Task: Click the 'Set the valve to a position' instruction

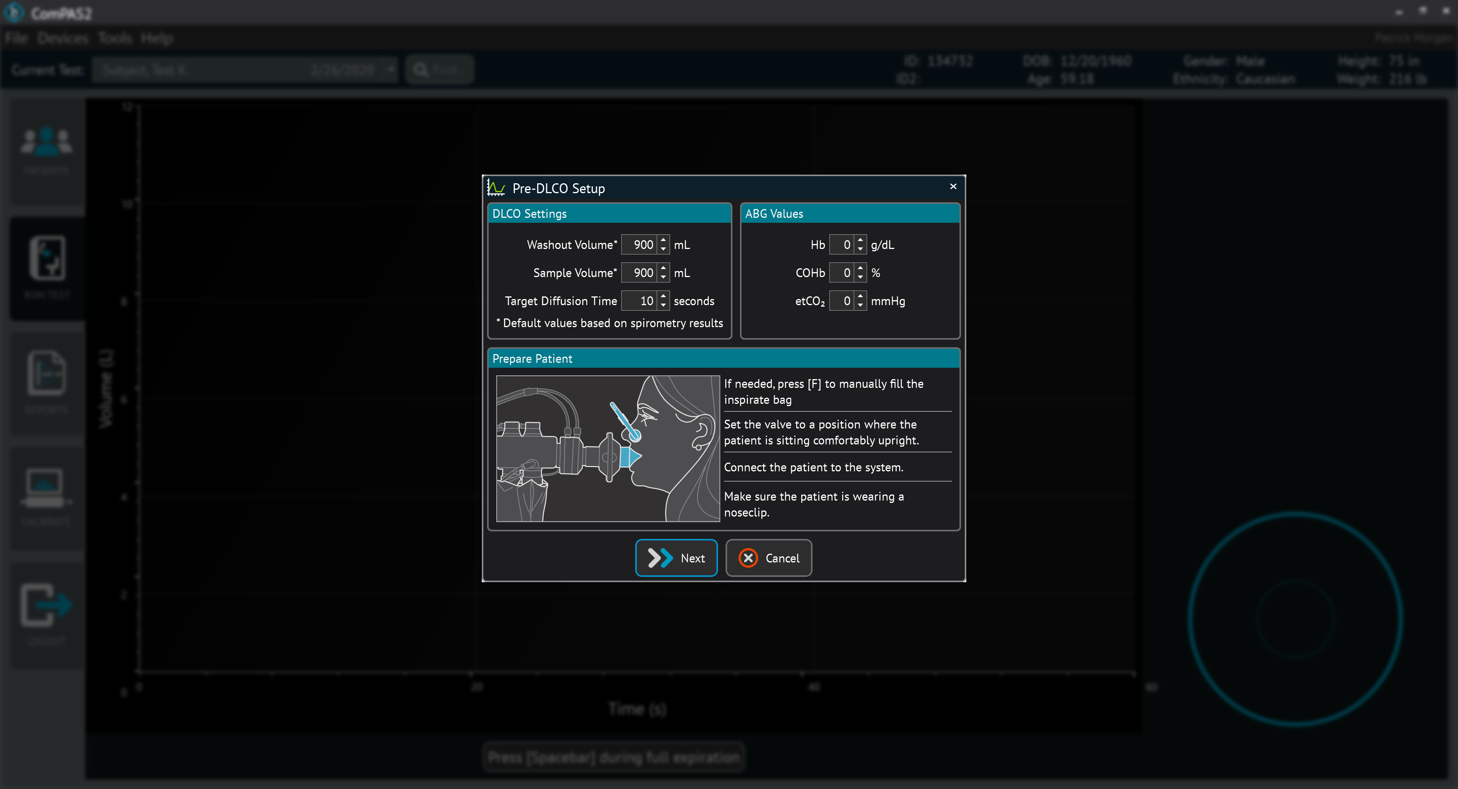Action: 821,432
